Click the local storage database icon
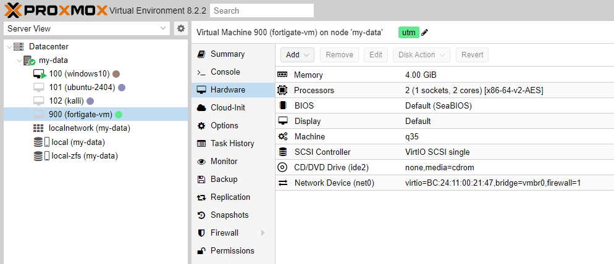The width and height of the screenshot is (614, 264). [x=38, y=142]
